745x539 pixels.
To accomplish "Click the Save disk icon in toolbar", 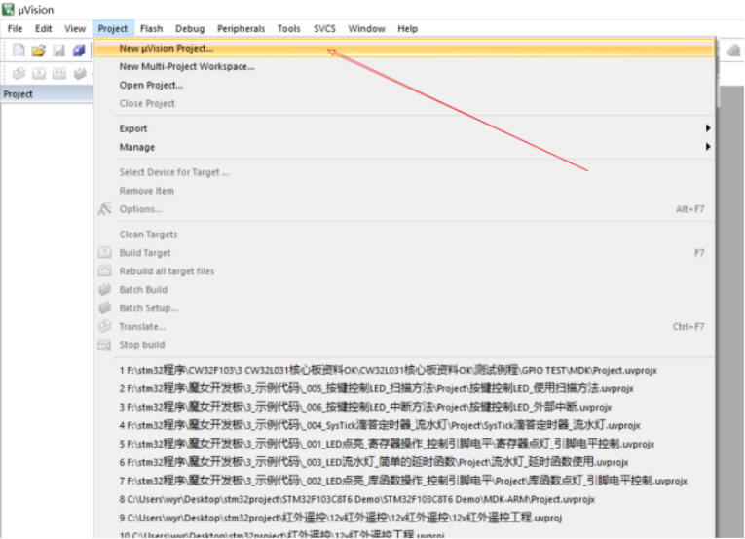I will pos(58,50).
